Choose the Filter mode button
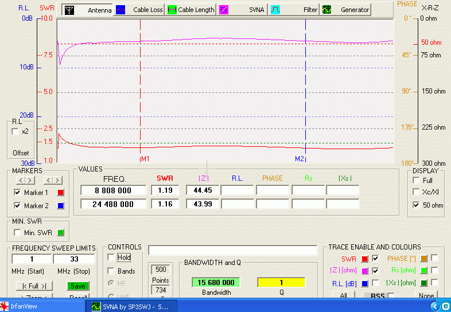The width and height of the screenshot is (451, 312). [x=294, y=10]
